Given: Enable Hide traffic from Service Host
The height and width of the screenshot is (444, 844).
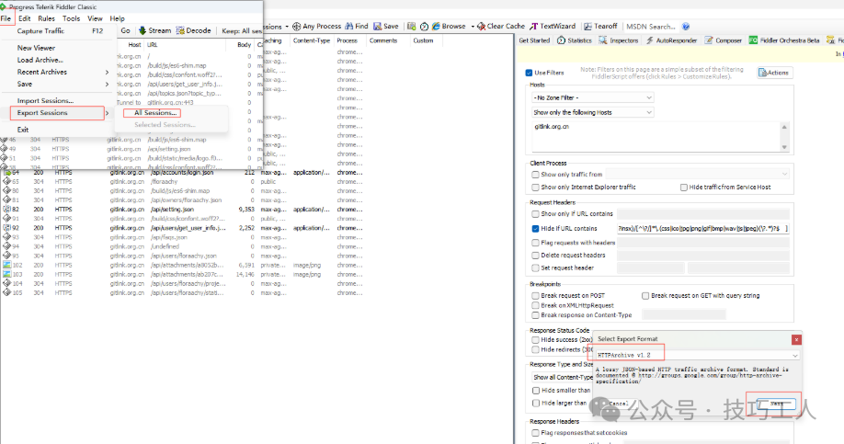Looking at the screenshot, I should tap(684, 188).
